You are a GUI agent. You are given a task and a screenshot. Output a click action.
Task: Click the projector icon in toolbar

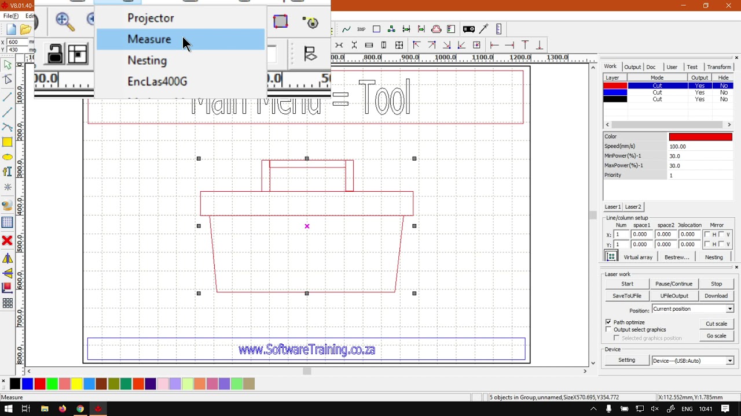pyautogui.click(x=469, y=29)
